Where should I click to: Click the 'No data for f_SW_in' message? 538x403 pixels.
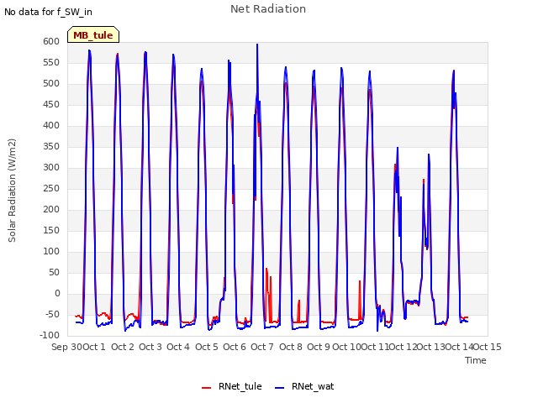pyautogui.click(x=48, y=12)
